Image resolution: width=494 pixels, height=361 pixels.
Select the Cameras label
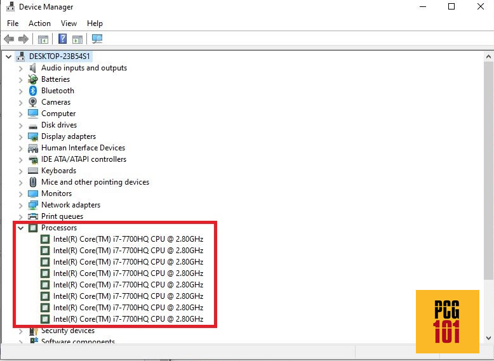tap(56, 102)
